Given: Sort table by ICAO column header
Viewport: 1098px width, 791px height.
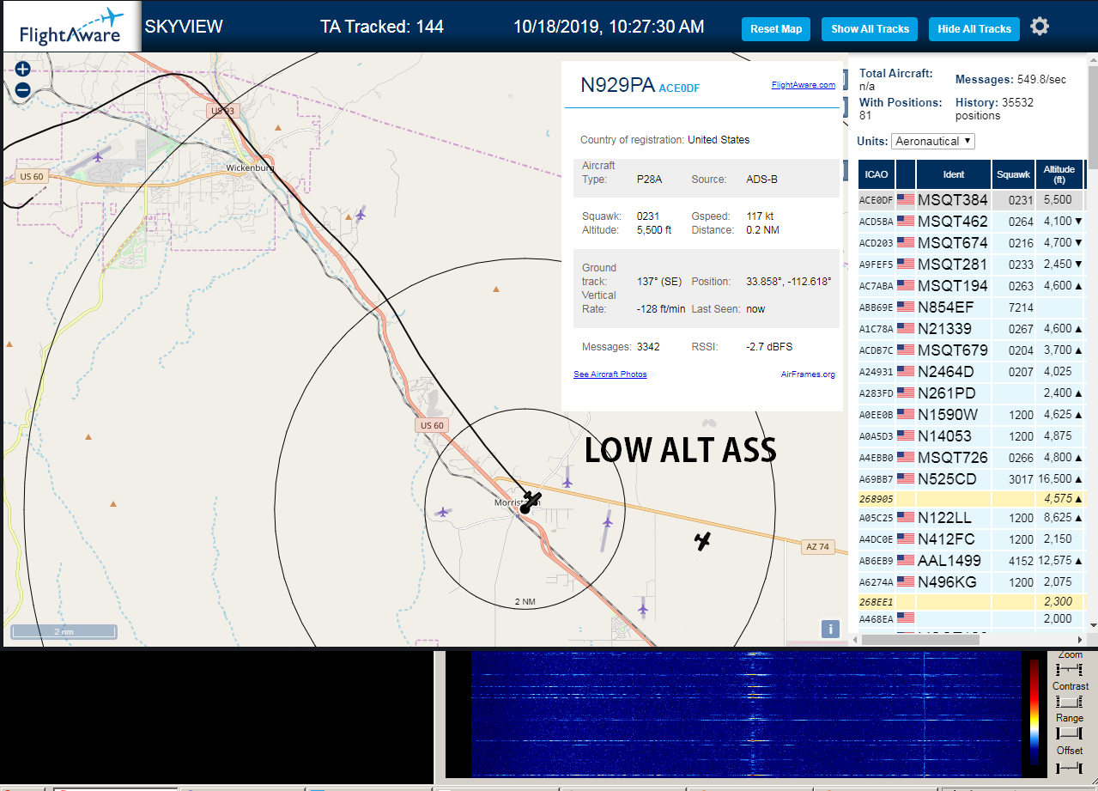Looking at the screenshot, I should tap(877, 174).
